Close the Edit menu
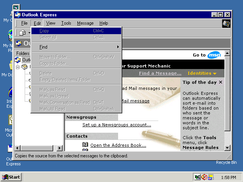This screenshot has width=243, height=182. pyautogui.click(x=37, y=24)
